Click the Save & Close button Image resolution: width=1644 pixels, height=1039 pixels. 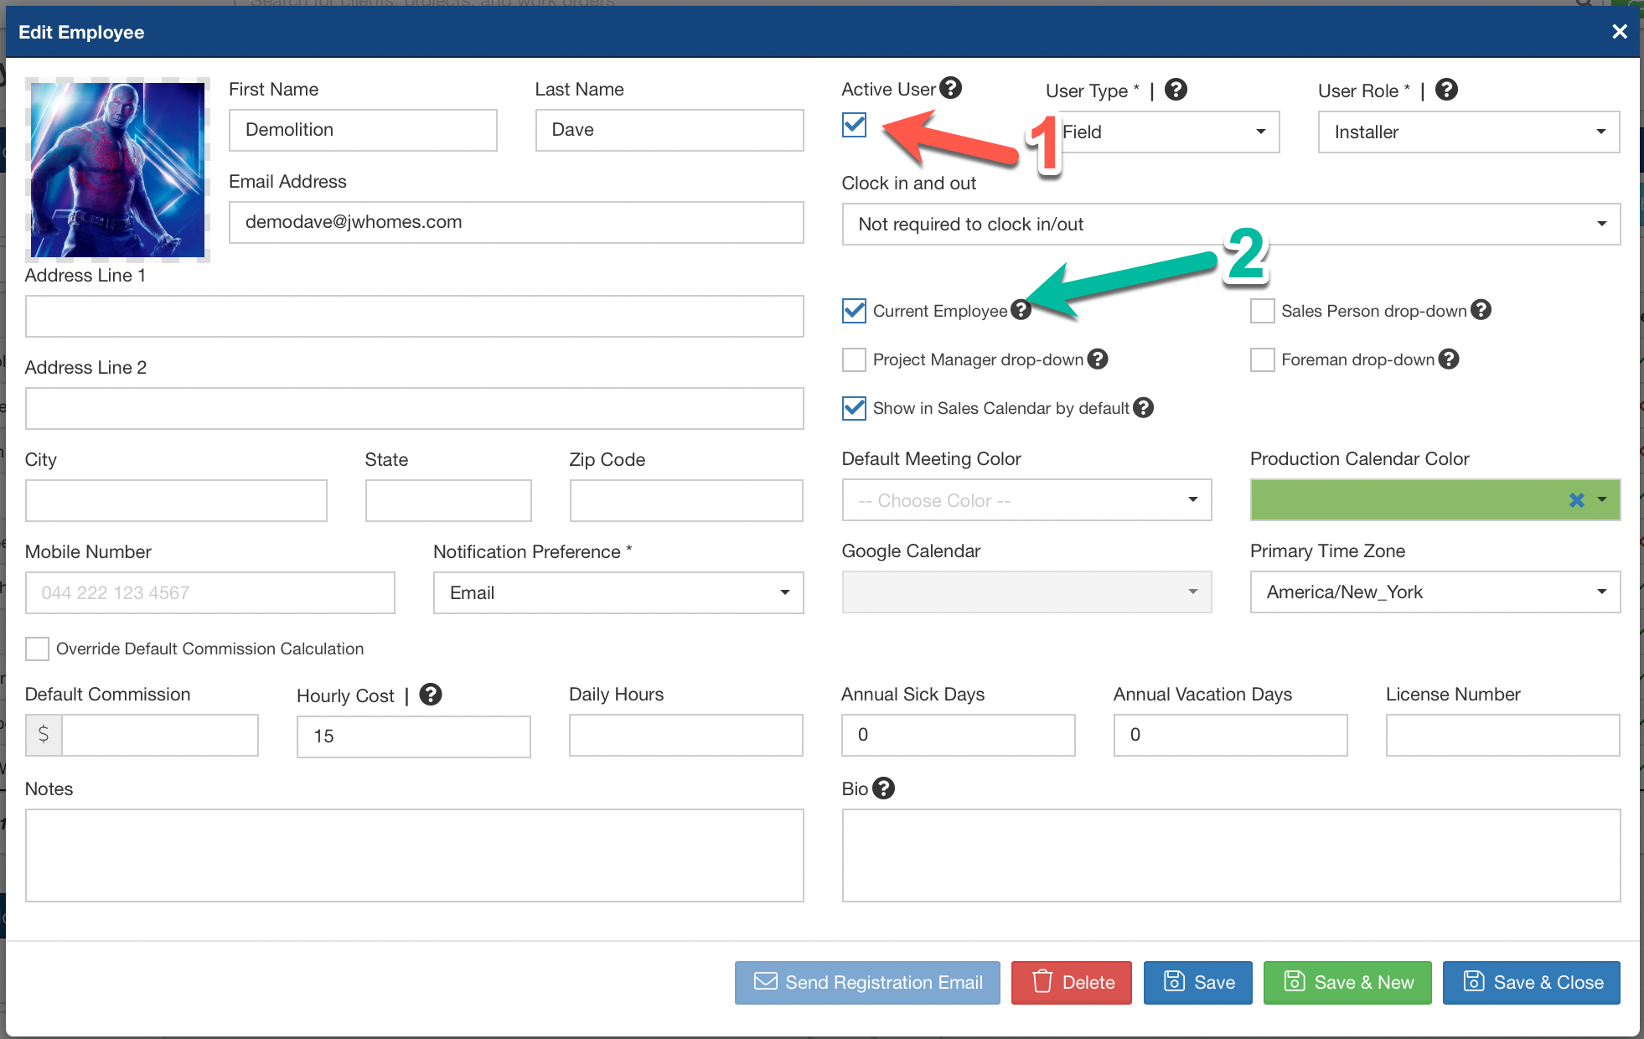tap(1531, 982)
